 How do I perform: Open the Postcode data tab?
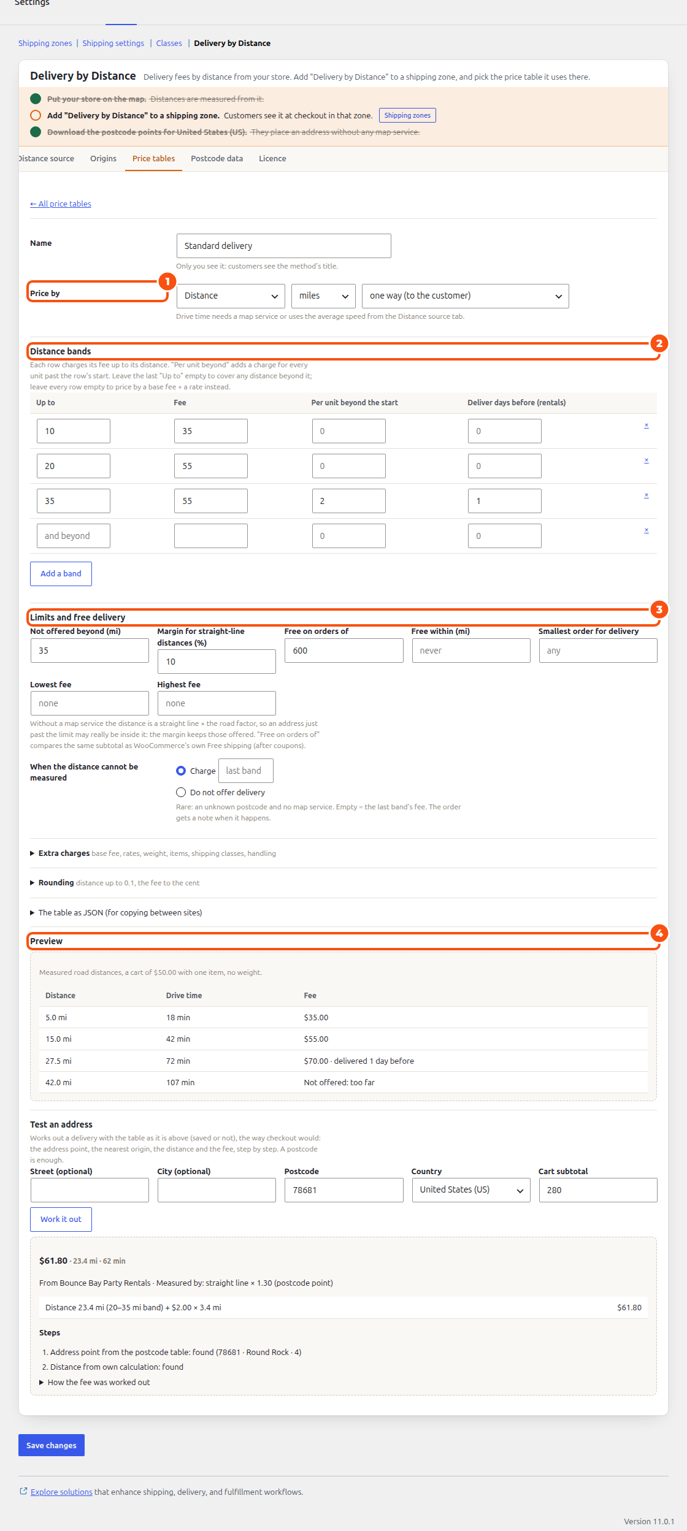217,159
